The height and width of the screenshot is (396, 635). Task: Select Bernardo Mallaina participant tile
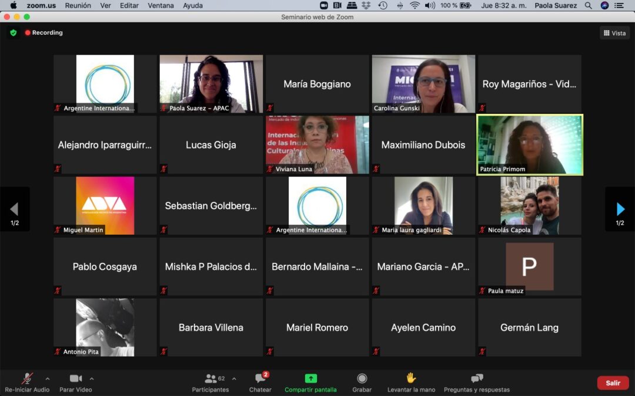pos(317,266)
